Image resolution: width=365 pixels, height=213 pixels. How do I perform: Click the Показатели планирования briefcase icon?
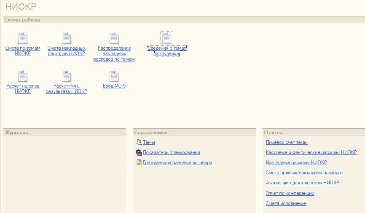pos(139,152)
